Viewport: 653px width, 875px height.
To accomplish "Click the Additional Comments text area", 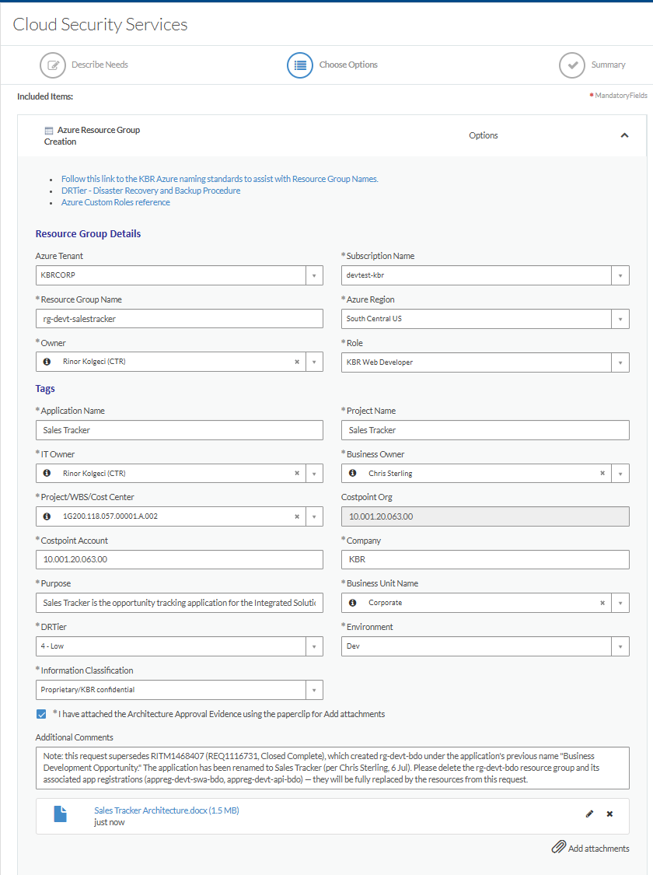I will (x=333, y=768).
